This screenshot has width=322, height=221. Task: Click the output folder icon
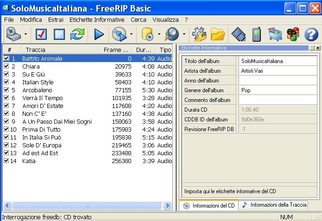218,34
